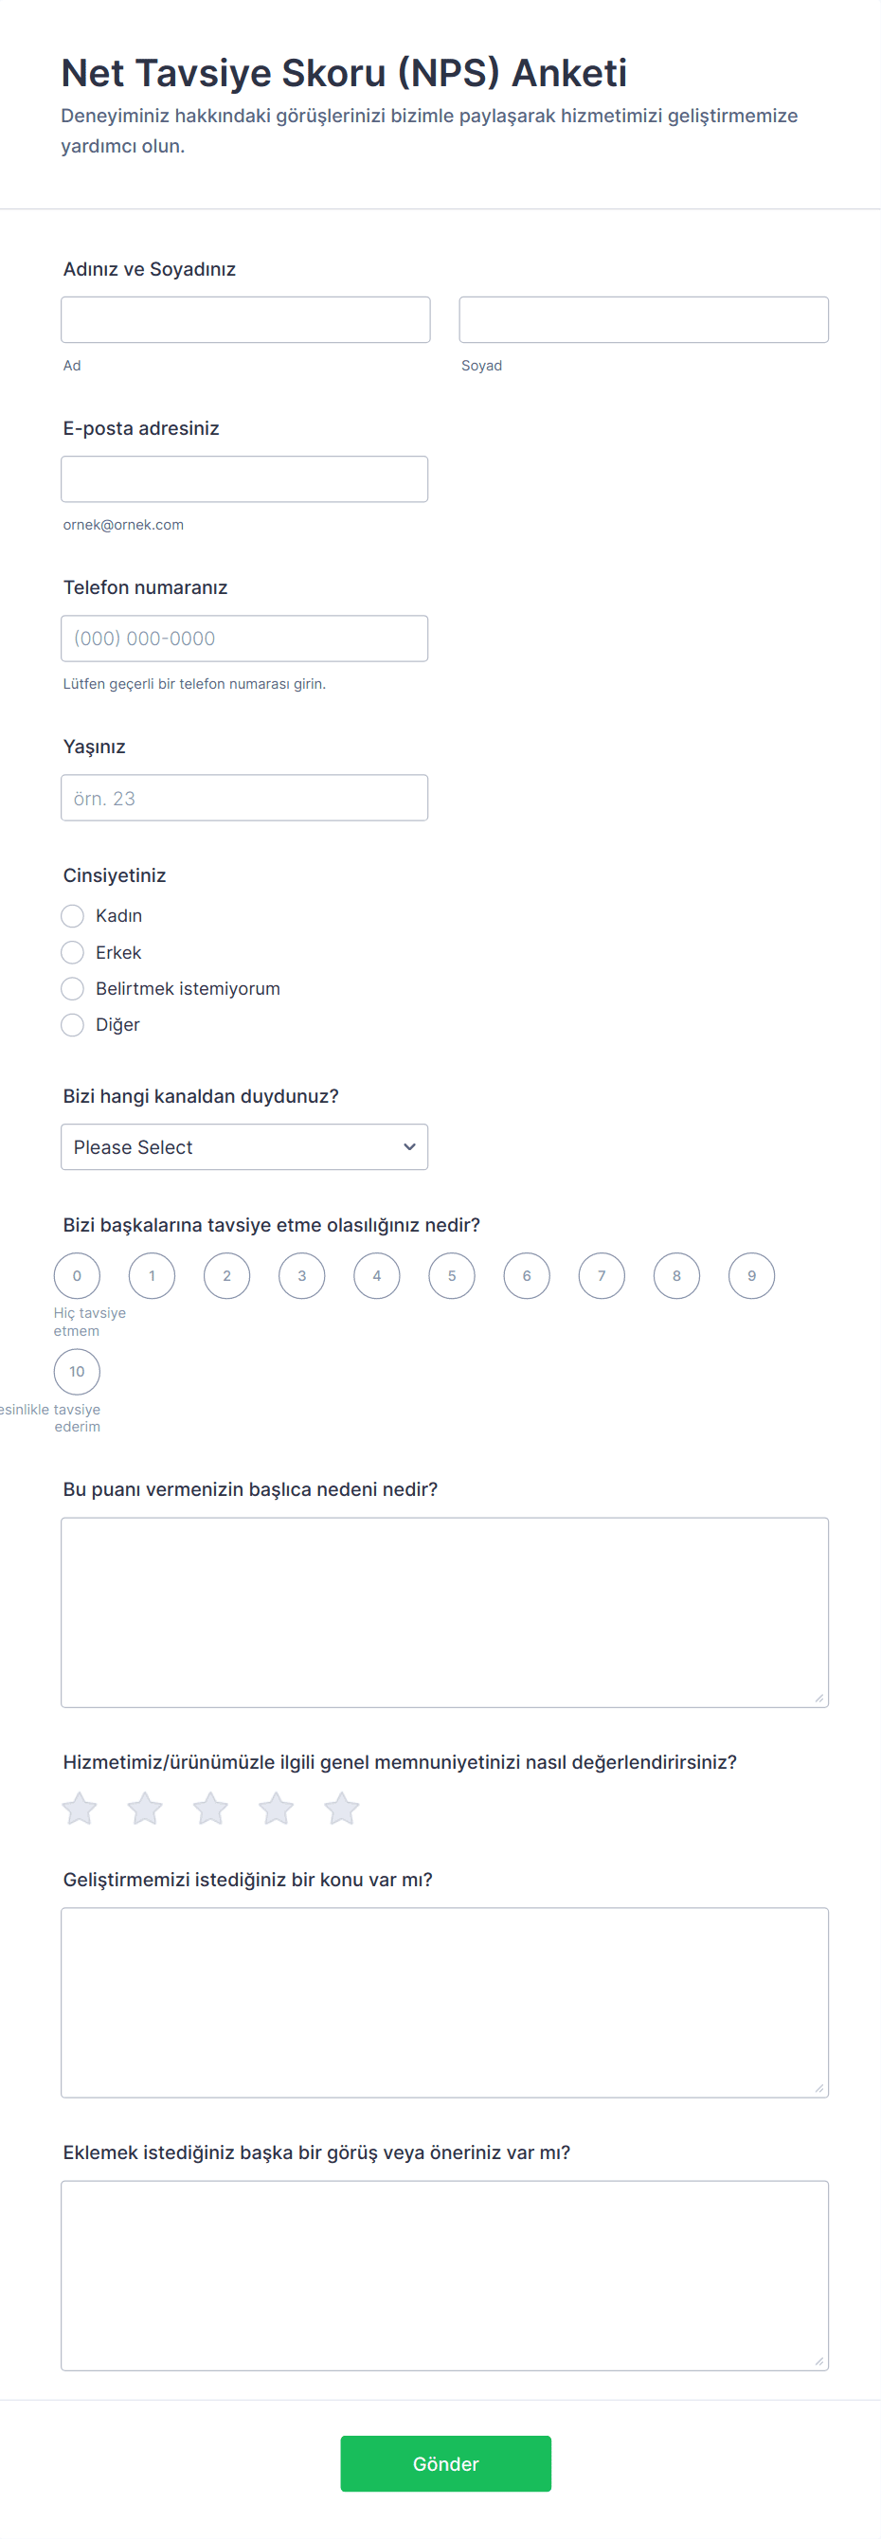
Task: Click the Yaşınız age field
Action: [244, 798]
